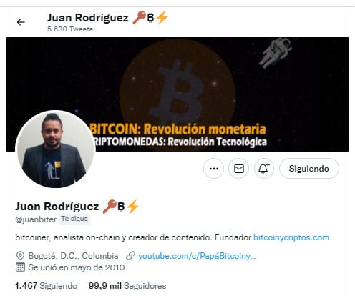Click the location pin icon near Bogotá
Viewport: 355px width, 296px height.
(20, 256)
